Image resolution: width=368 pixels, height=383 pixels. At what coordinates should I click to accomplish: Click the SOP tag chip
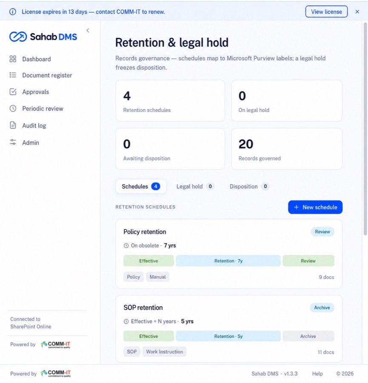131,352
